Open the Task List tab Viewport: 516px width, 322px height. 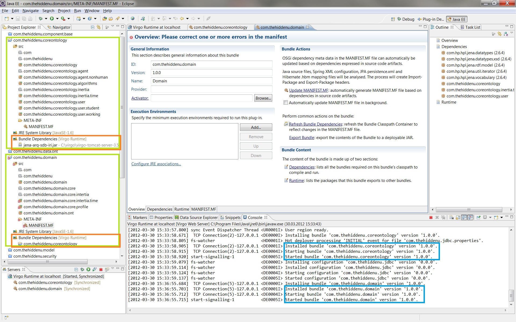(x=470, y=27)
